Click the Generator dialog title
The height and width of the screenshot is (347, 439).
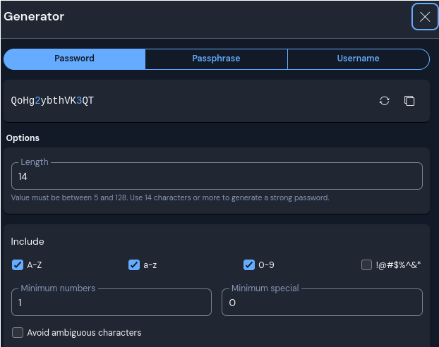pos(34,16)
